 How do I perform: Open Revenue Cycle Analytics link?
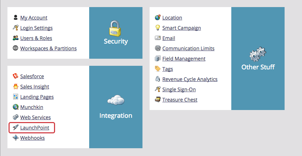point(190,79)
